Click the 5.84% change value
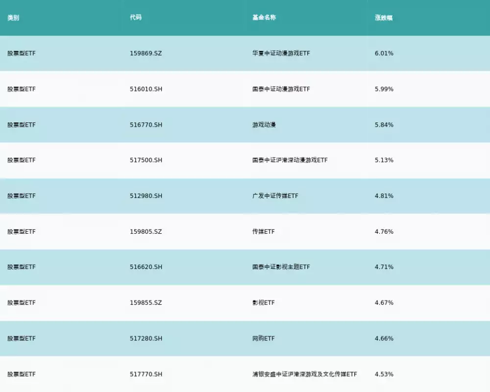 point(384,125)
